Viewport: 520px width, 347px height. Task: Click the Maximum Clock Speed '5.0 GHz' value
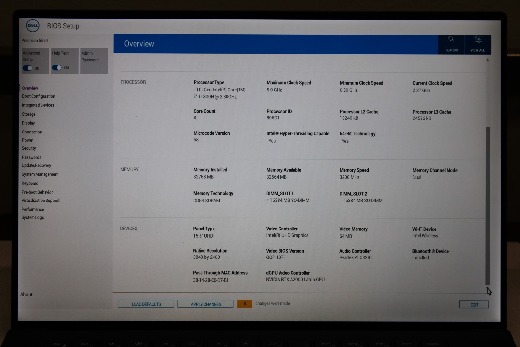coord(274,90)
